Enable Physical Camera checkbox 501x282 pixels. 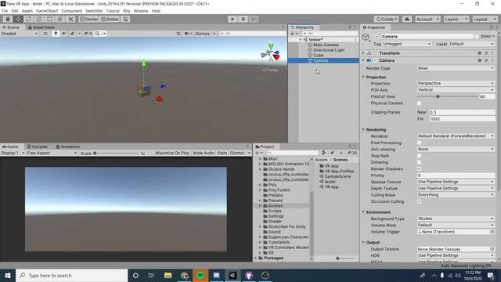(x=420, y=103)
